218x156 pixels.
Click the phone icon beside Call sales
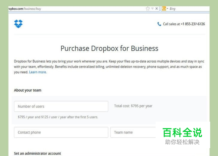[x=159, y=24]
